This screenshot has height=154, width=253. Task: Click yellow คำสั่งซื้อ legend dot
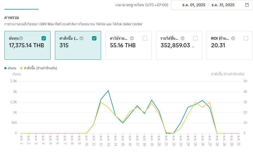21,68
